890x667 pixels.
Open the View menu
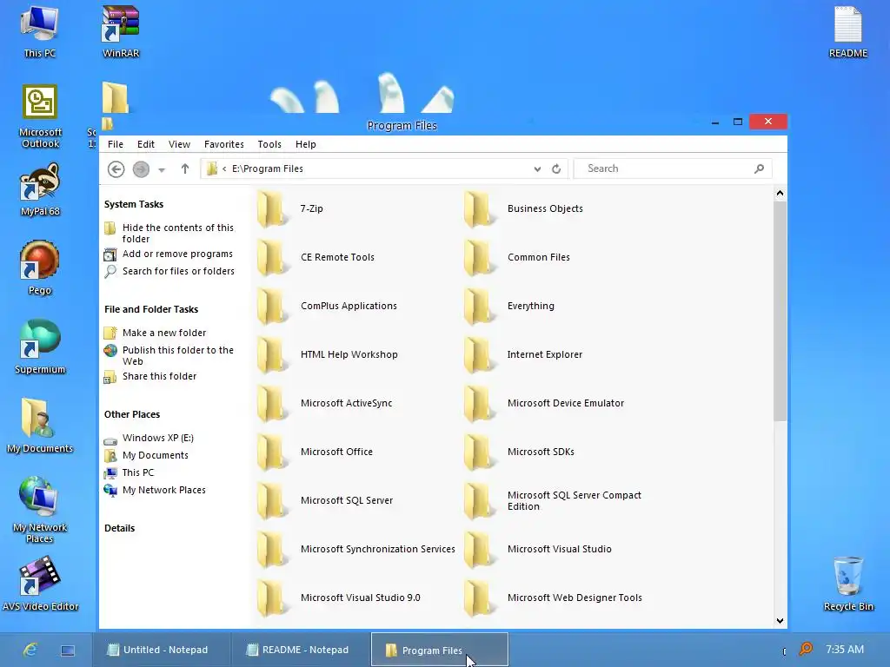179,144
